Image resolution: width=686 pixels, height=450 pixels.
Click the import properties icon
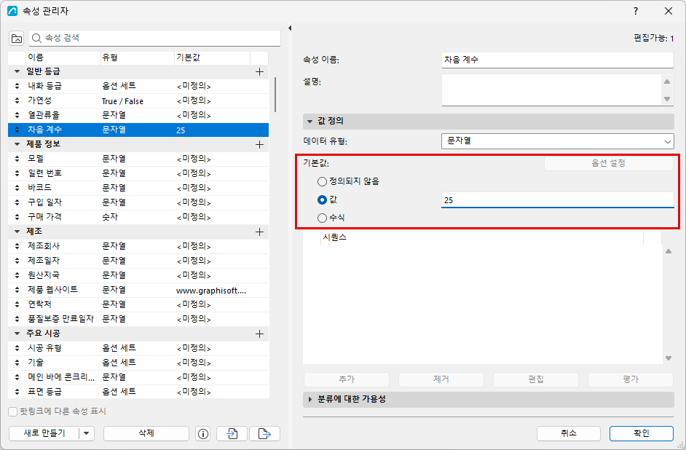[x=232, y=433]
